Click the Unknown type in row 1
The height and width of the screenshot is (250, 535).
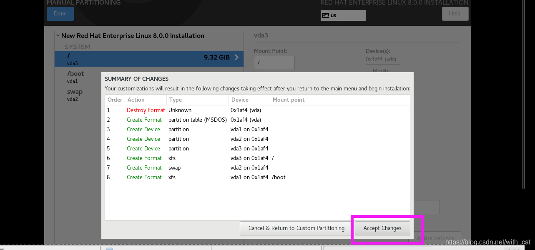coord(180,110)
